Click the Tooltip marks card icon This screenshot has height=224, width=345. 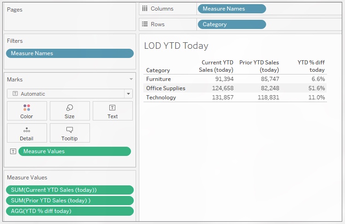coord(70,130)
